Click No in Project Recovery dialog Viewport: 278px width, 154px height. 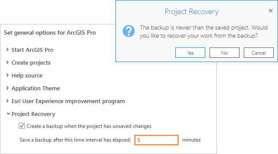[225, 53]
